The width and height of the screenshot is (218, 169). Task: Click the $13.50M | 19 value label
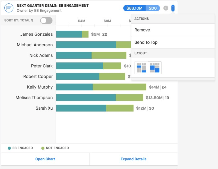(157, 98)
